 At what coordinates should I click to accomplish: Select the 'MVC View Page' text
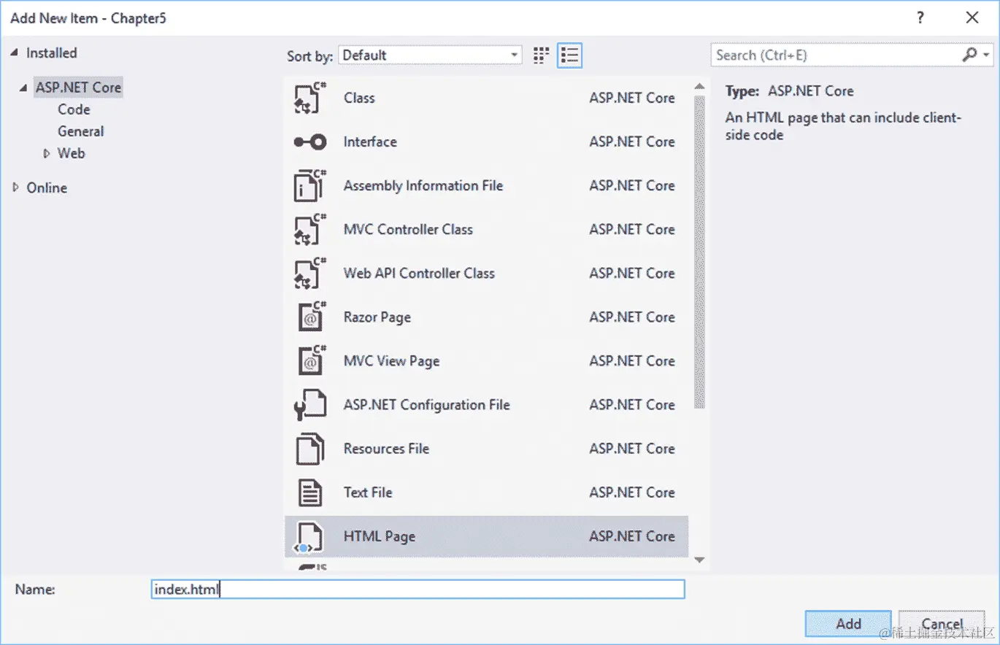[x=391, y=361]
